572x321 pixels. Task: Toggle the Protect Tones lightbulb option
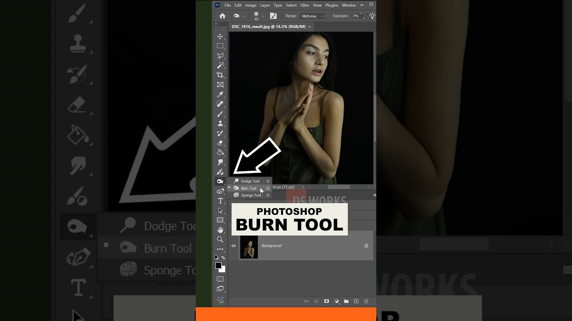click(372, 16)
